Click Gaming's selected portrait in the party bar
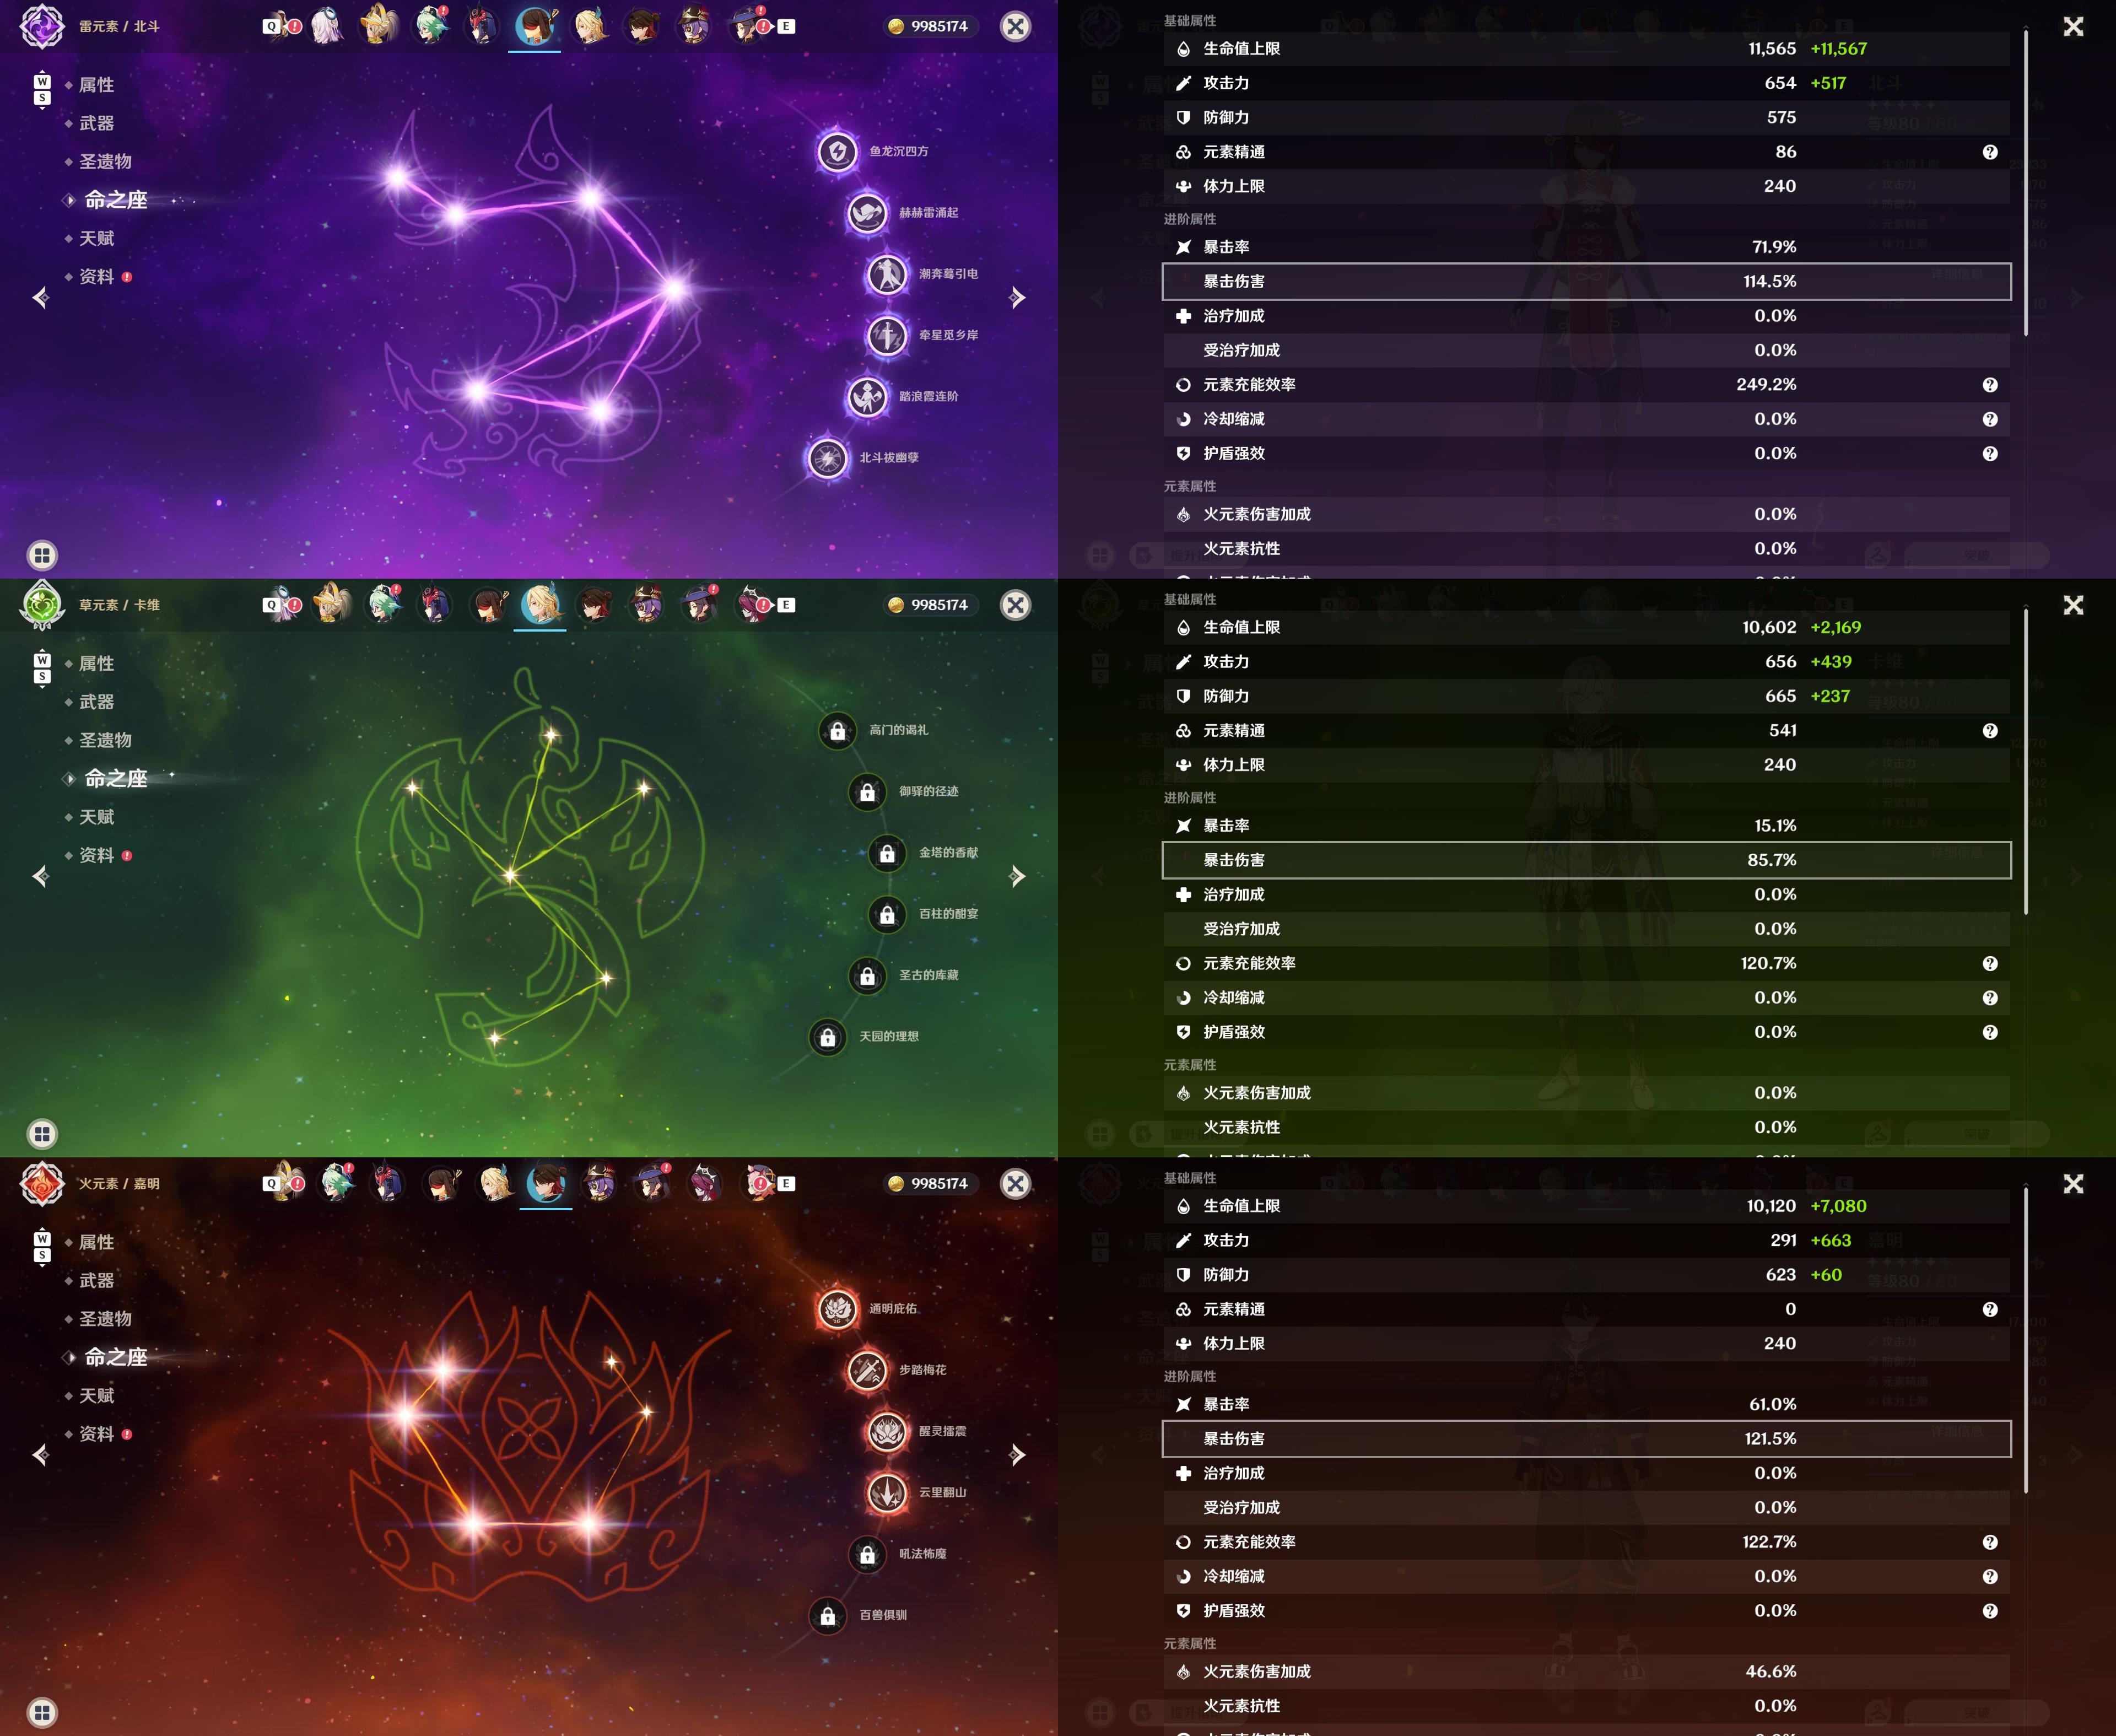 point(546,1183)
